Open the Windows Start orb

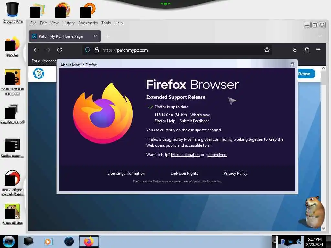pyautogui.click(x=9, y=242)
